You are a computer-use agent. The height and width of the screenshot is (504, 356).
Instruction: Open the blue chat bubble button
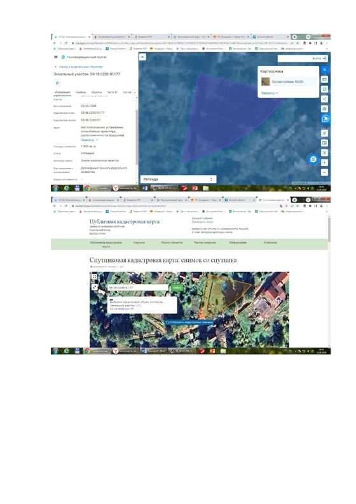(313, 159)
